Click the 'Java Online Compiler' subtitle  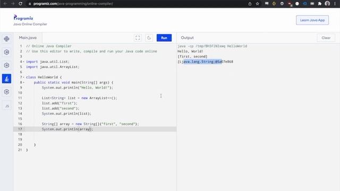[x=30, y=24]
